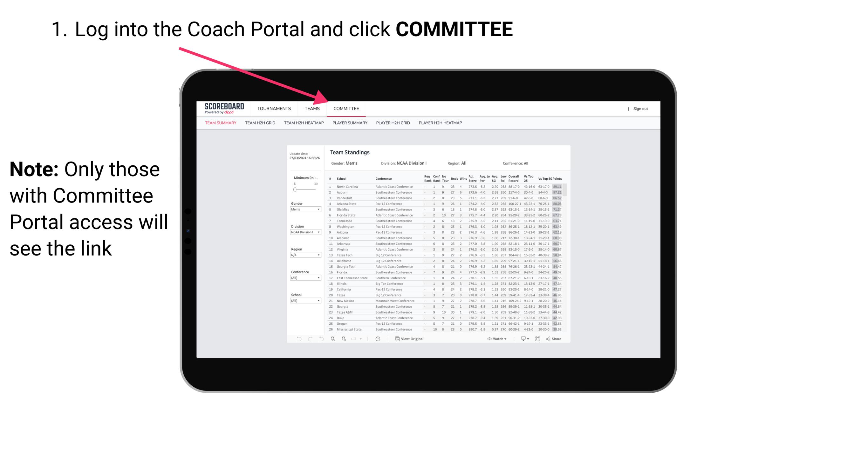Click the print/export icon in toolbar
Image resolution: width=854 pixels, height=459 pixels.
(521, 339)
